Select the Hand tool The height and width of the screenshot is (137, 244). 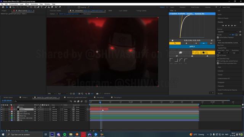coord(10,7)
